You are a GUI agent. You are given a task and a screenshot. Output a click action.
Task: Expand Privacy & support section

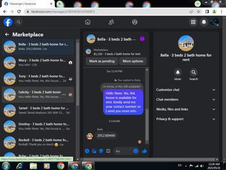(x=186, y=119)
